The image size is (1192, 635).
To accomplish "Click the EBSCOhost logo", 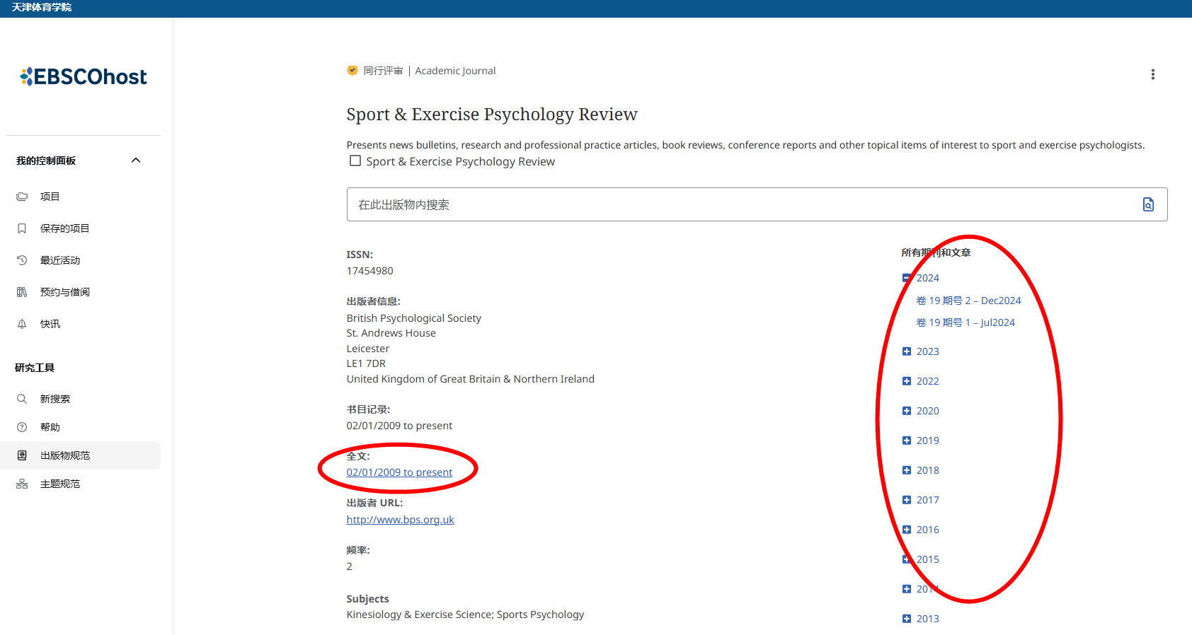I will [x=84, y=76].
